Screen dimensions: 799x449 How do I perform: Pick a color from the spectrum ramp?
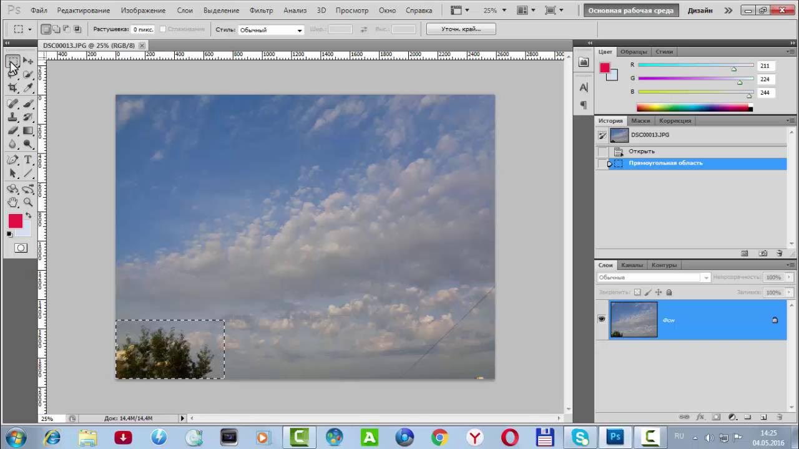click(x=694, y=108)
